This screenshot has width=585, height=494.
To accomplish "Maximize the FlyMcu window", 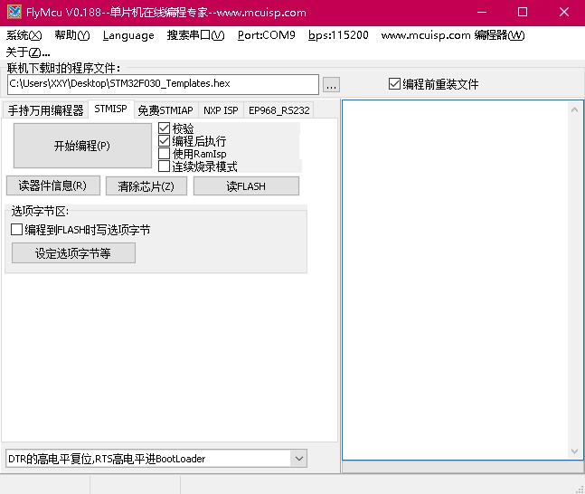I will (523, 12).
